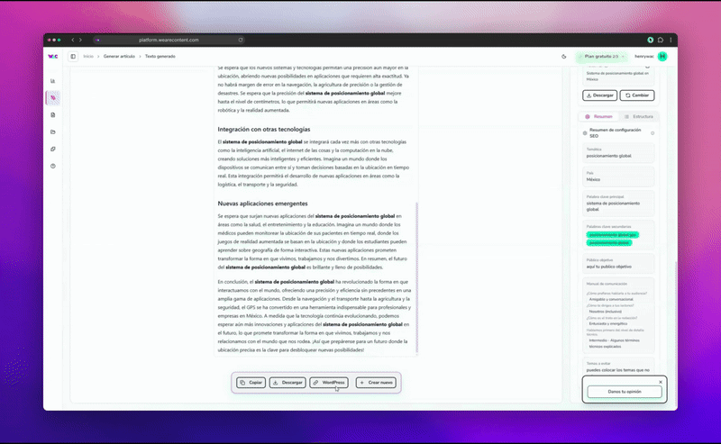
Task: Click the green user avatar icon
Action: pos(662,56)
